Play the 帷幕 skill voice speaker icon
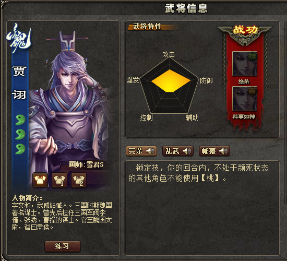The image size is (287, 261). tap(223, 151)
